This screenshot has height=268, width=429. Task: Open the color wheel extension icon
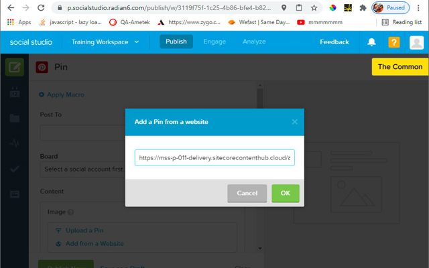(x=332, y=8)
